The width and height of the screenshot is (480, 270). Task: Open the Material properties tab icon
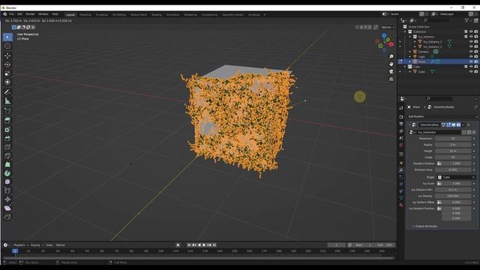pyautogui.click(x=401, y=205)
